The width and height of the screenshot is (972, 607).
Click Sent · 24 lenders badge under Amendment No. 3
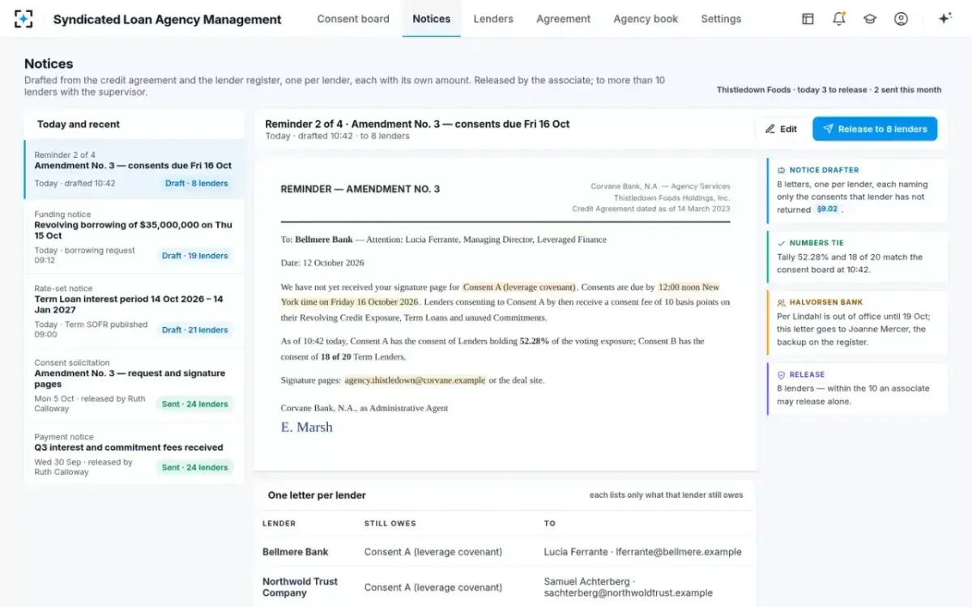(194, 404)
